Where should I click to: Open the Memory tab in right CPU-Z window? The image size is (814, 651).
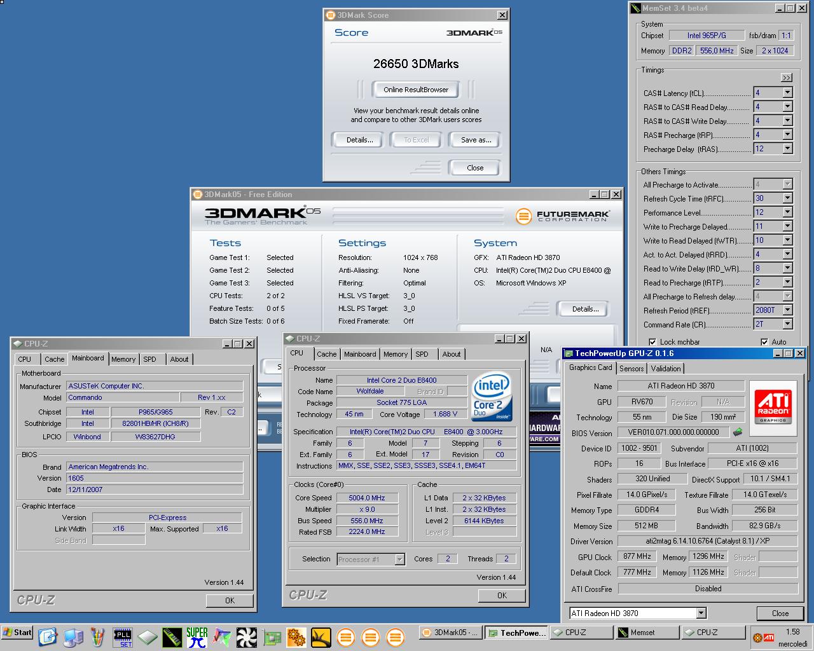[x=396, y=355]
